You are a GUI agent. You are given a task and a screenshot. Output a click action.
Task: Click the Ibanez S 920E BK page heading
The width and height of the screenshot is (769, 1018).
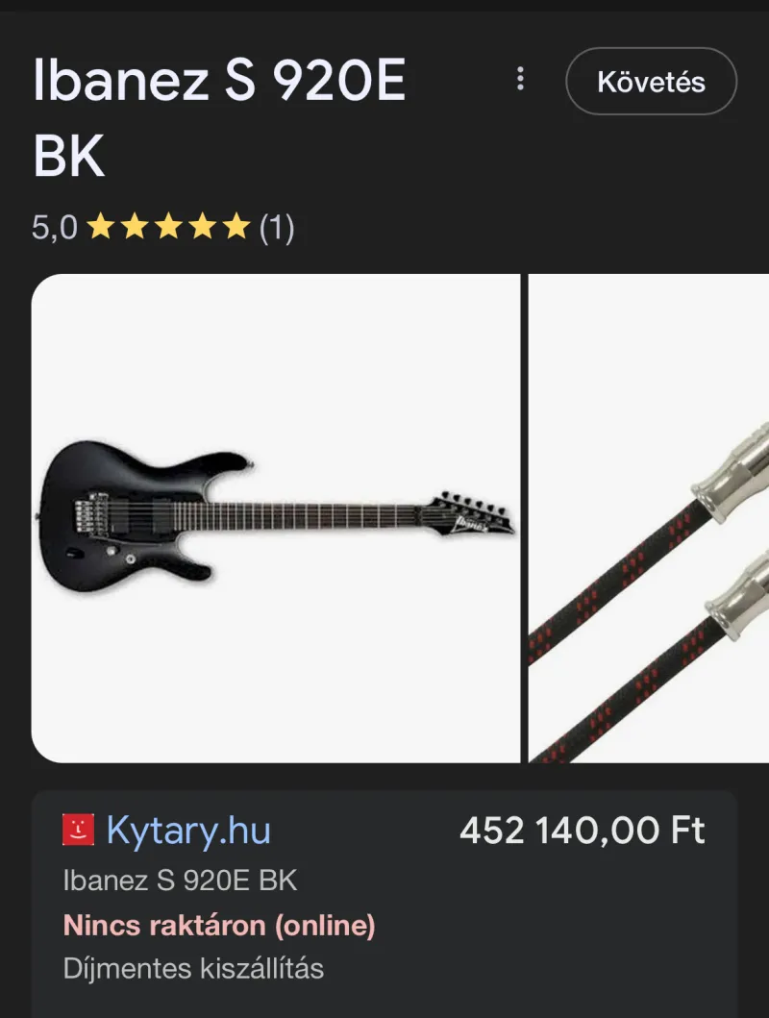pyautogui.click(x=219, y=117)
